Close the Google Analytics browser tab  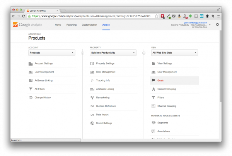click(x=57, y=11)
